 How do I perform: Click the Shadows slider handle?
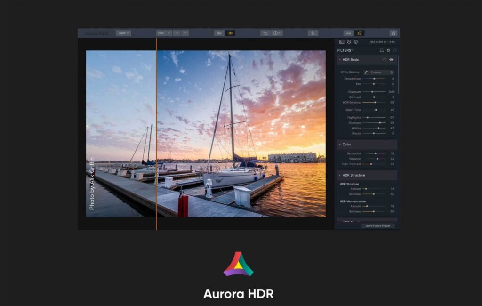click(x=380, y=123)
